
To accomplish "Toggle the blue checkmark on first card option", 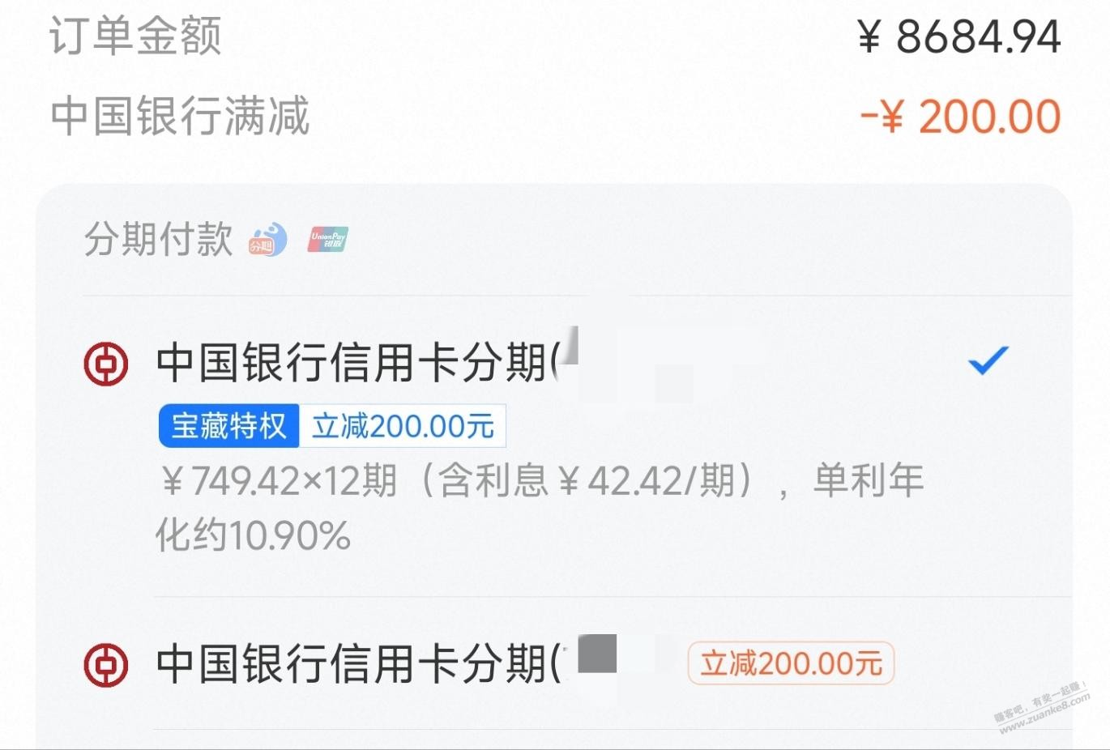I will pos(988,360).
